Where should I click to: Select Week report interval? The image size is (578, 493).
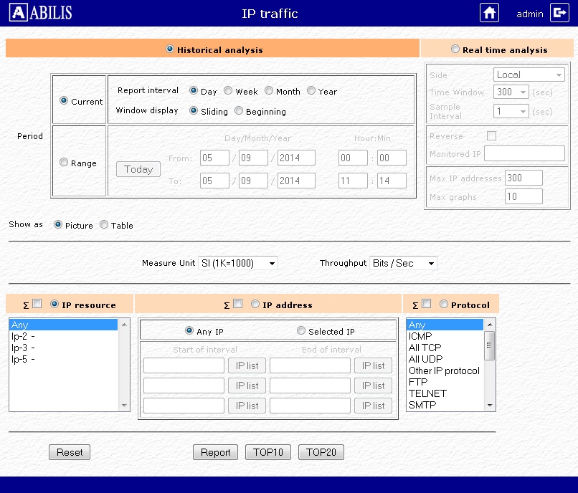[228, 91]
